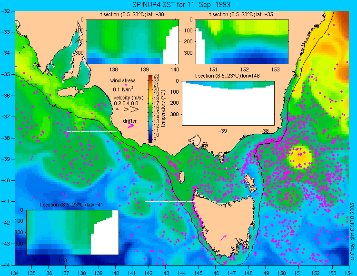
Task: Click the "150" main longitude axis label
Action: pos(282,273)
